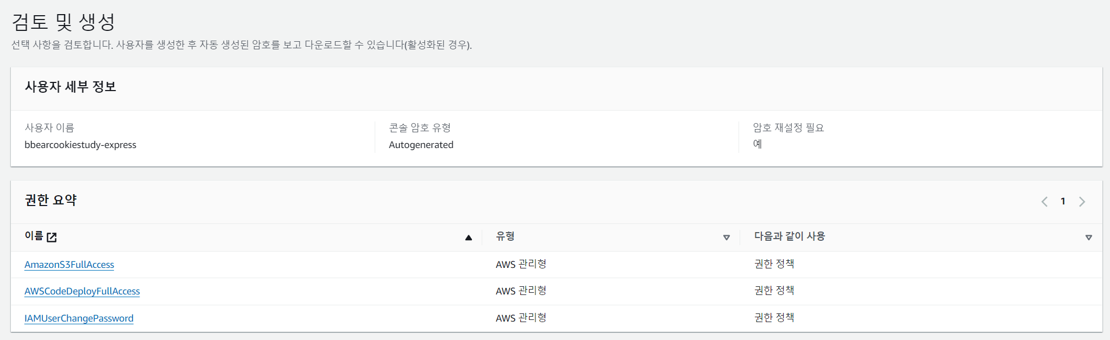The image size is (1110, 340).
Task: Click the 사용자 세부 정보 section heading
Action: [71, 87]
